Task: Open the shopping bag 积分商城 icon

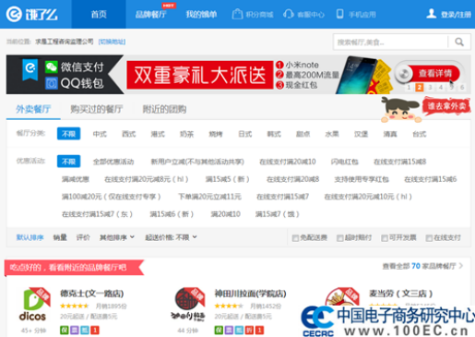Action: 237,14
